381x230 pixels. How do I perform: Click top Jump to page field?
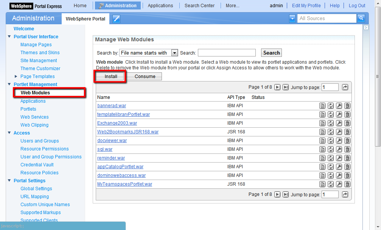(x=330, y=87)
